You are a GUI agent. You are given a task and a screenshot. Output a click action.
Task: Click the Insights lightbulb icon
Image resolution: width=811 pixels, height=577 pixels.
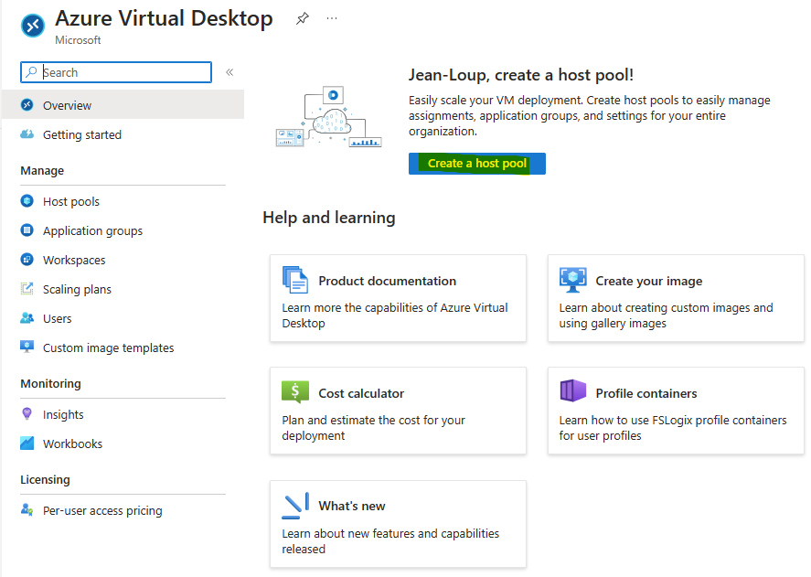pos(27,414)
